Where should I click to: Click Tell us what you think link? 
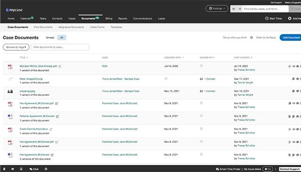(x=235, y=38)
